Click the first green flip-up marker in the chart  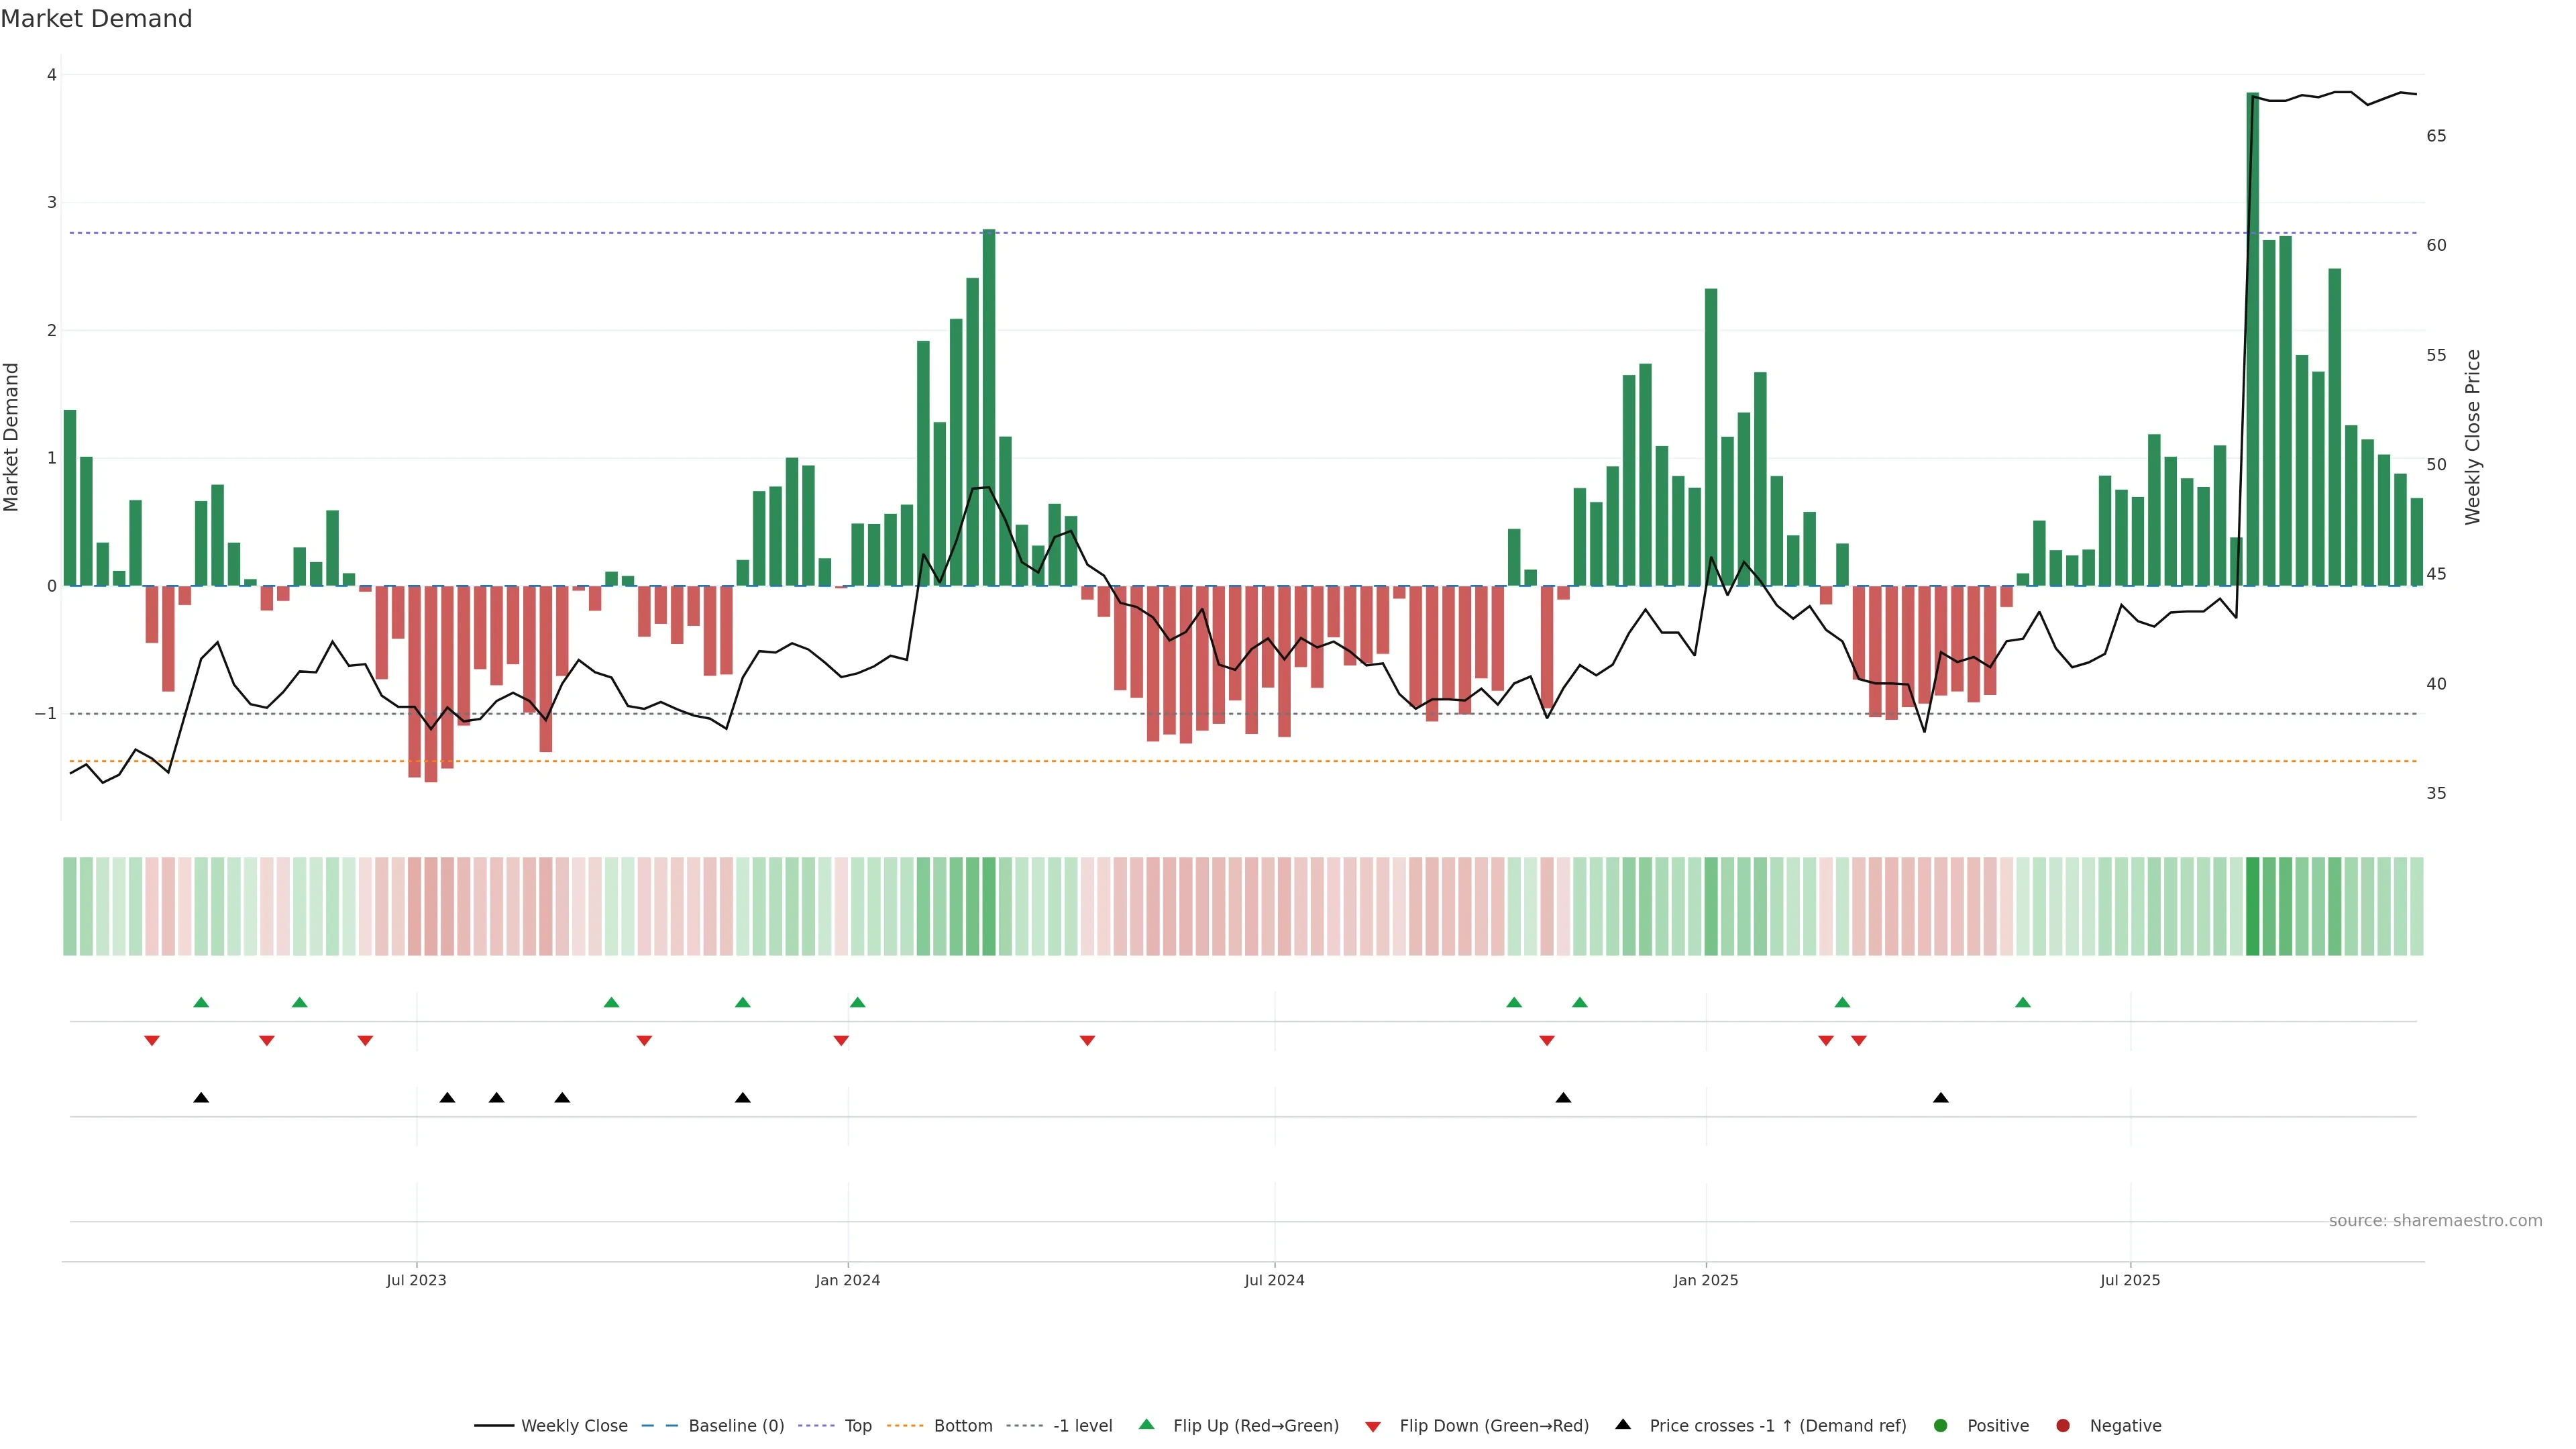tap(201, 1002)
